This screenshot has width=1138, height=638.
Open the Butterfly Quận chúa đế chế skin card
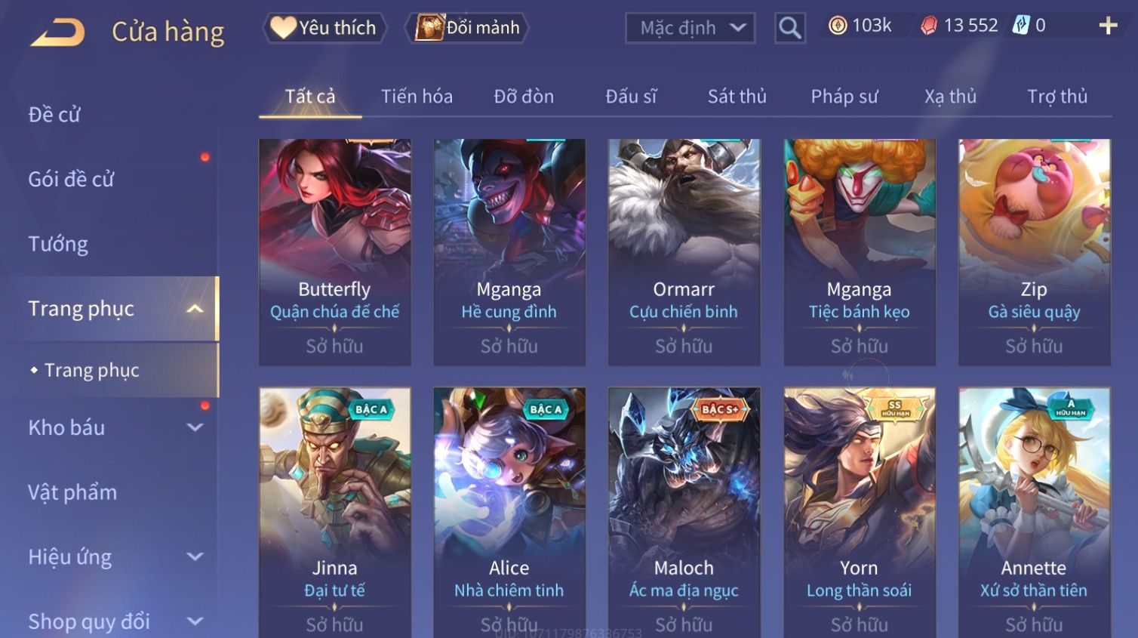[x=334, y=252]
